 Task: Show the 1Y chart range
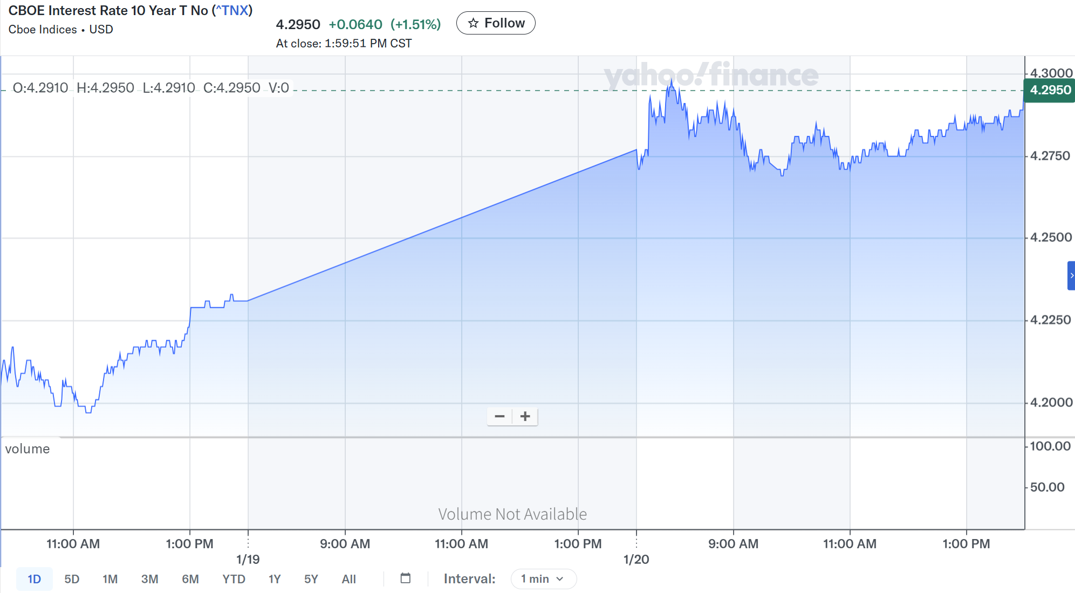[x=275, y=579]
